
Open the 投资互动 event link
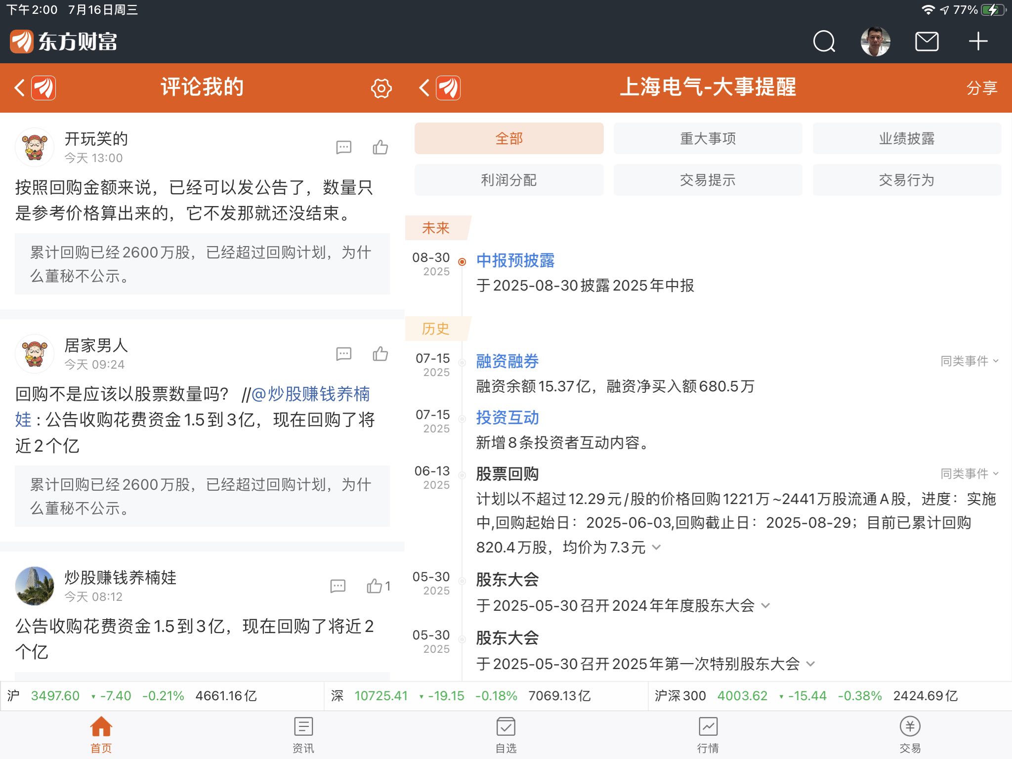point(507,418)
